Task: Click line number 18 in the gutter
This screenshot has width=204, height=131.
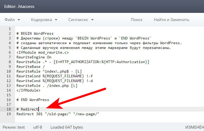Action: [x=8, y=109]
